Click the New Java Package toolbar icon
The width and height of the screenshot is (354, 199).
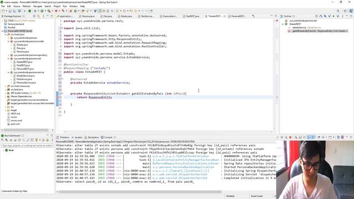pyautogui.click(x=71, y=11)
